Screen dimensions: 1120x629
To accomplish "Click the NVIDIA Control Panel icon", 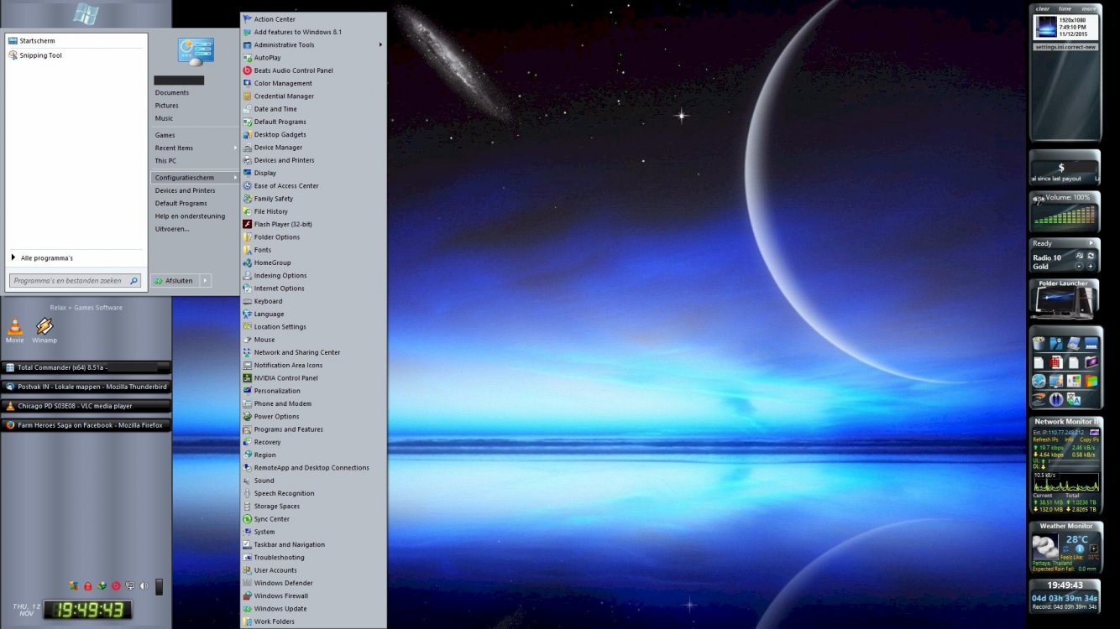I will click(247, 378).
